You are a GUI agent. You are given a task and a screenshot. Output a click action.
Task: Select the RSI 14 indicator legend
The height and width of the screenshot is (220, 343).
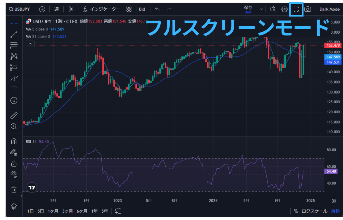point(37,142)
